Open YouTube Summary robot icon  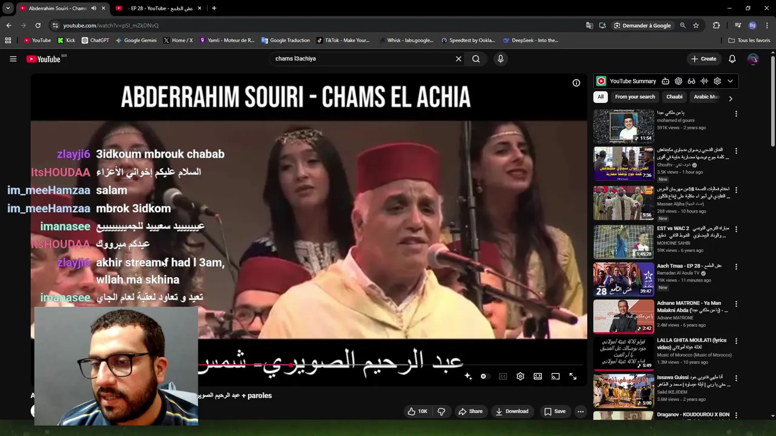click(x=665, y=81)
